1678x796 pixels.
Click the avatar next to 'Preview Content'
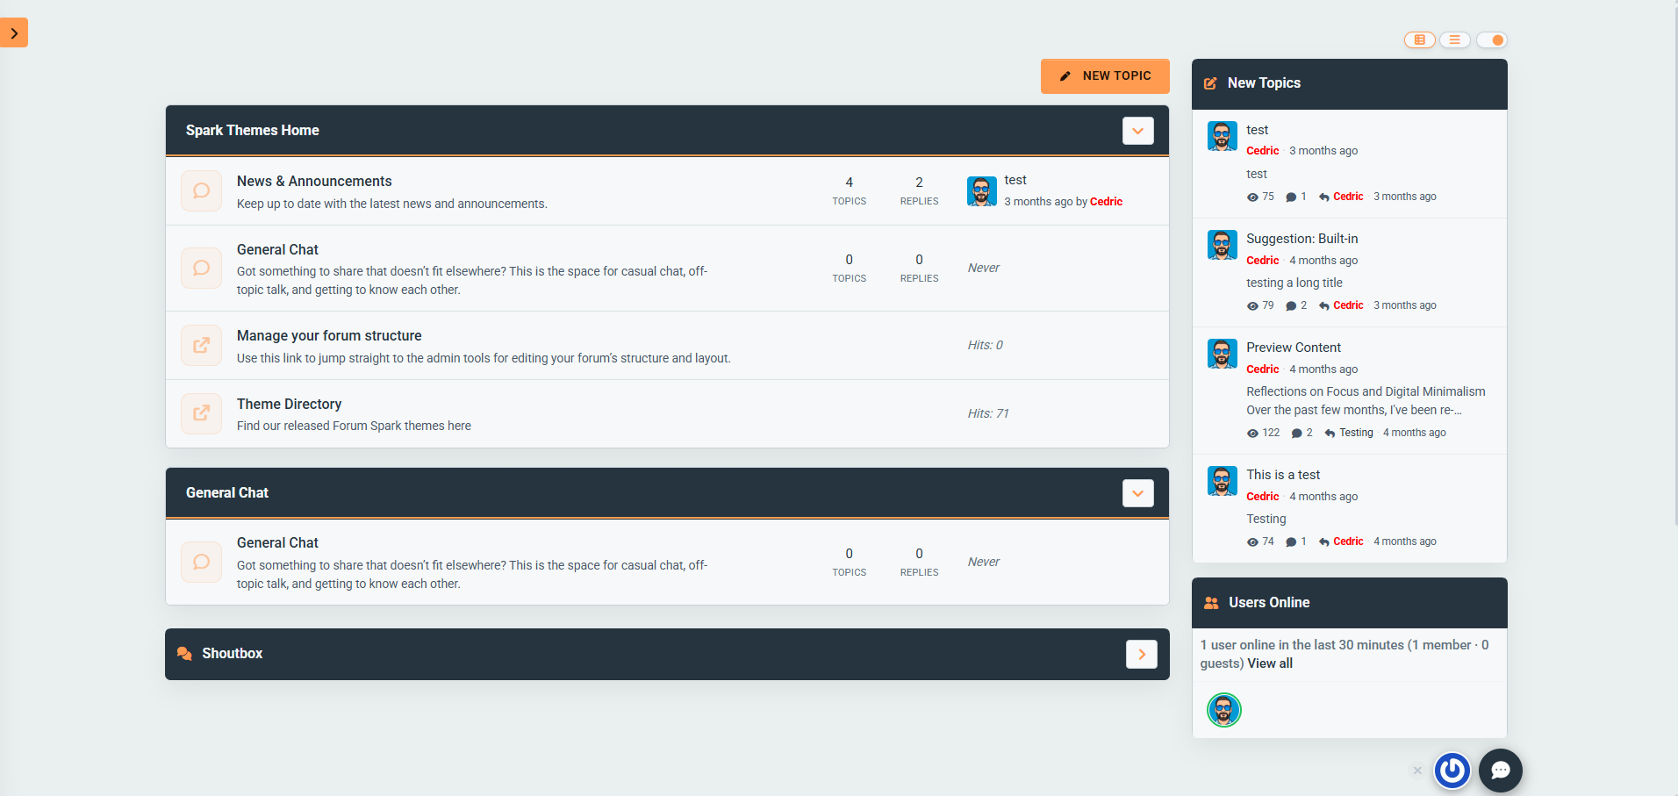tap(1223, 354)
